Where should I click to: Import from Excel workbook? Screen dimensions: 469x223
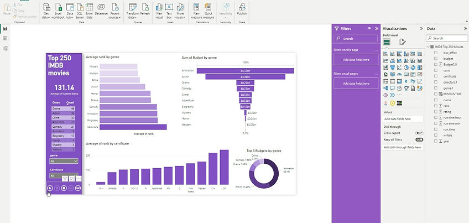59,11
